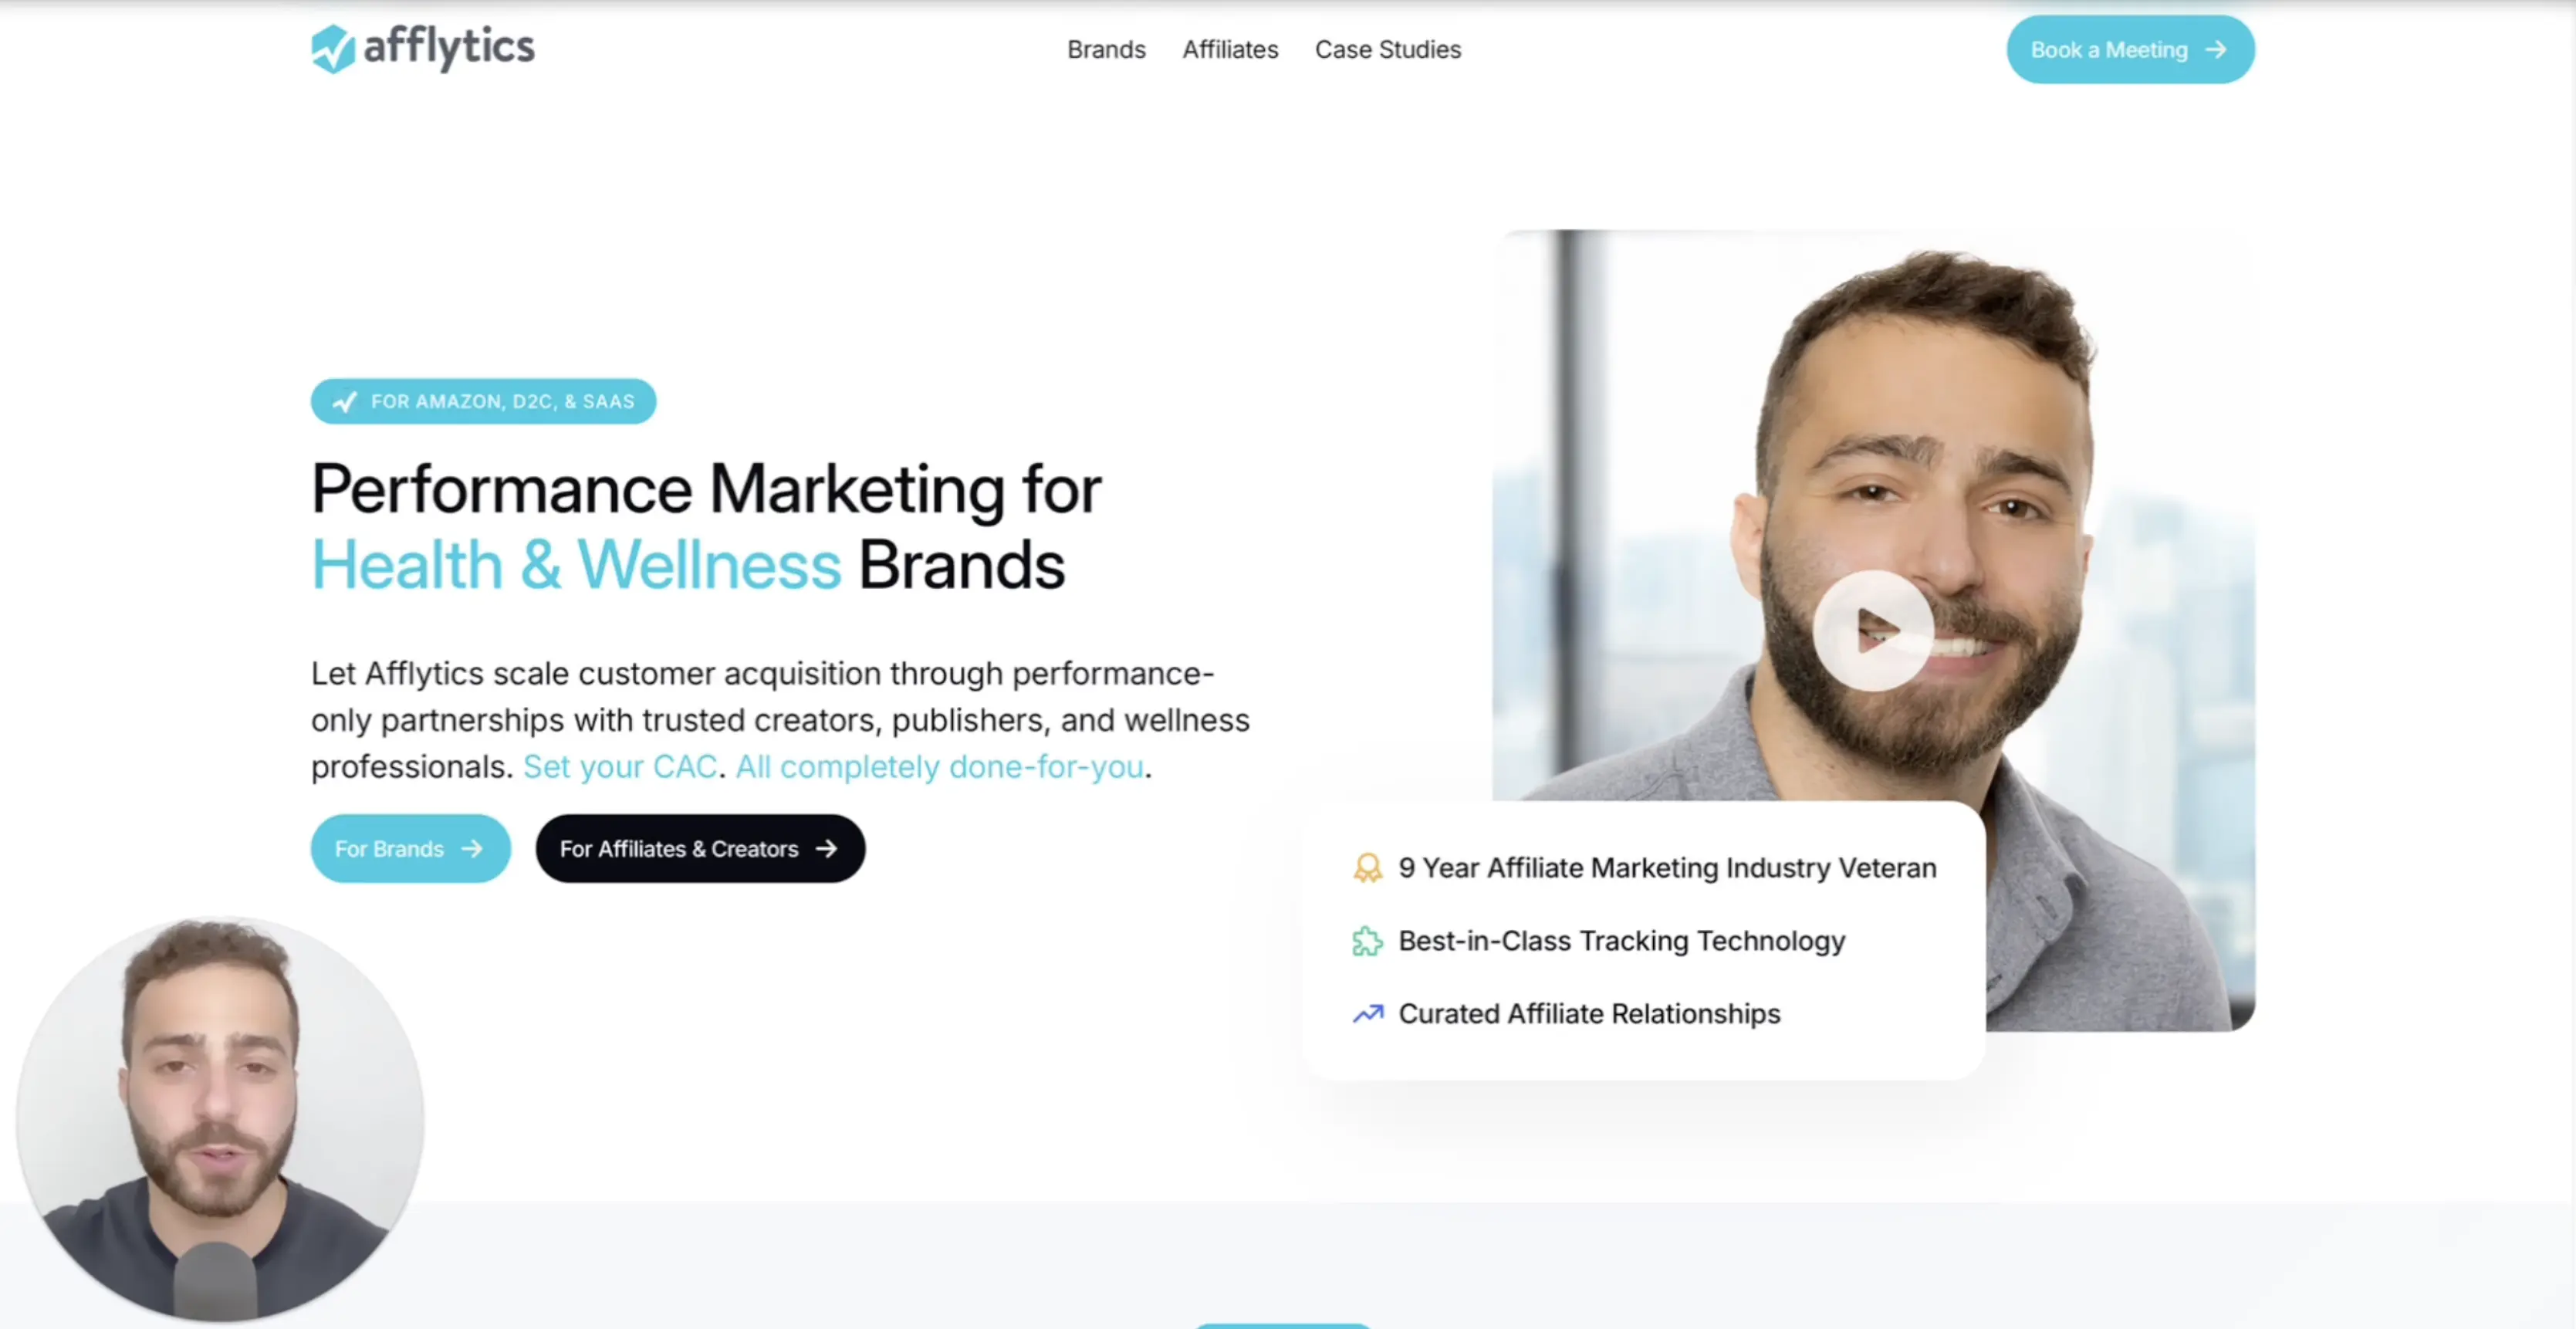Click 'All completely done-for-you' text
Viewport: 2576px width, 1329px height.
click(x=940, y=767)
